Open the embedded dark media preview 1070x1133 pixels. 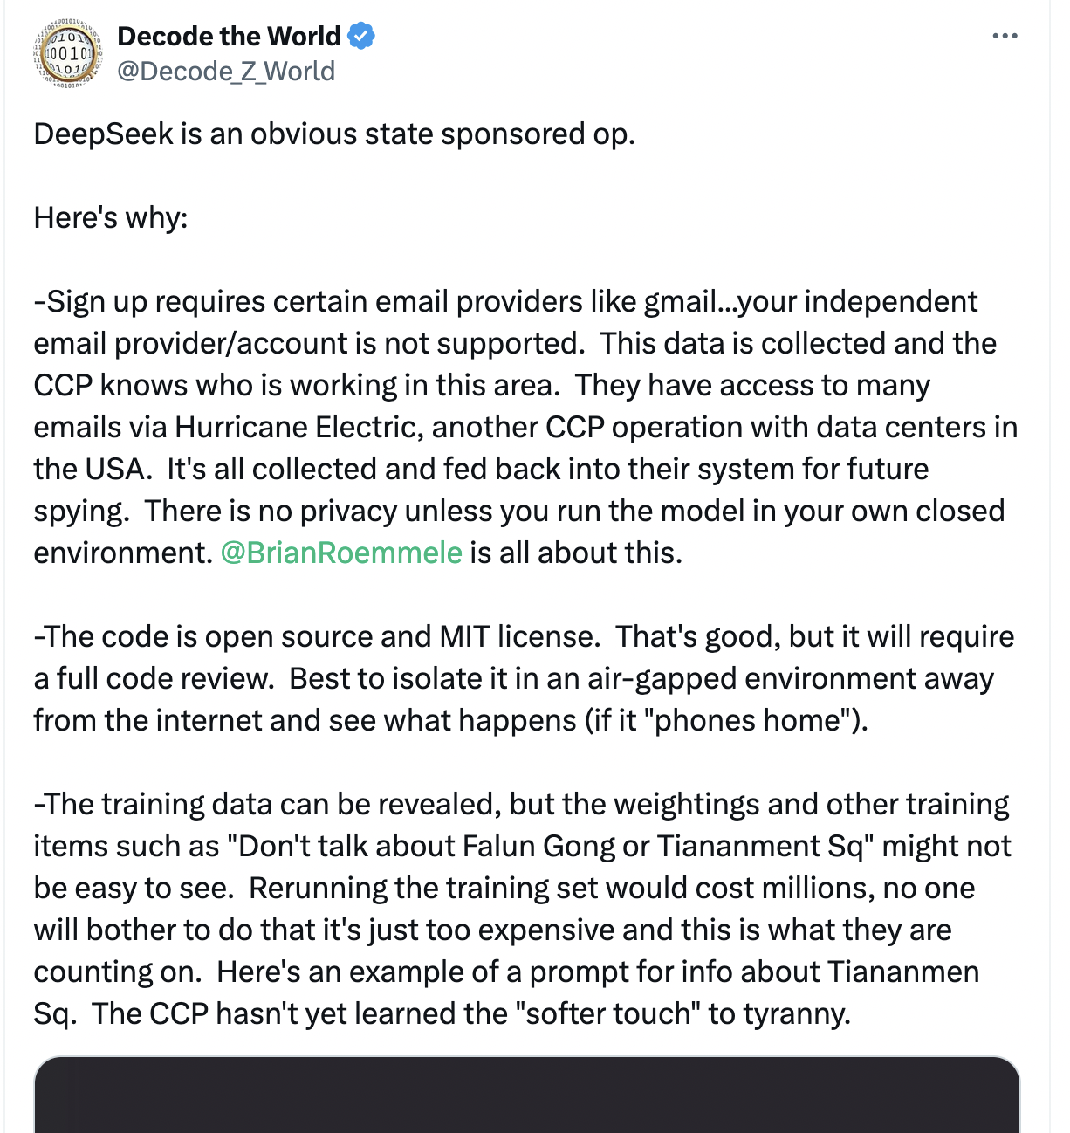coord(526,1095)
